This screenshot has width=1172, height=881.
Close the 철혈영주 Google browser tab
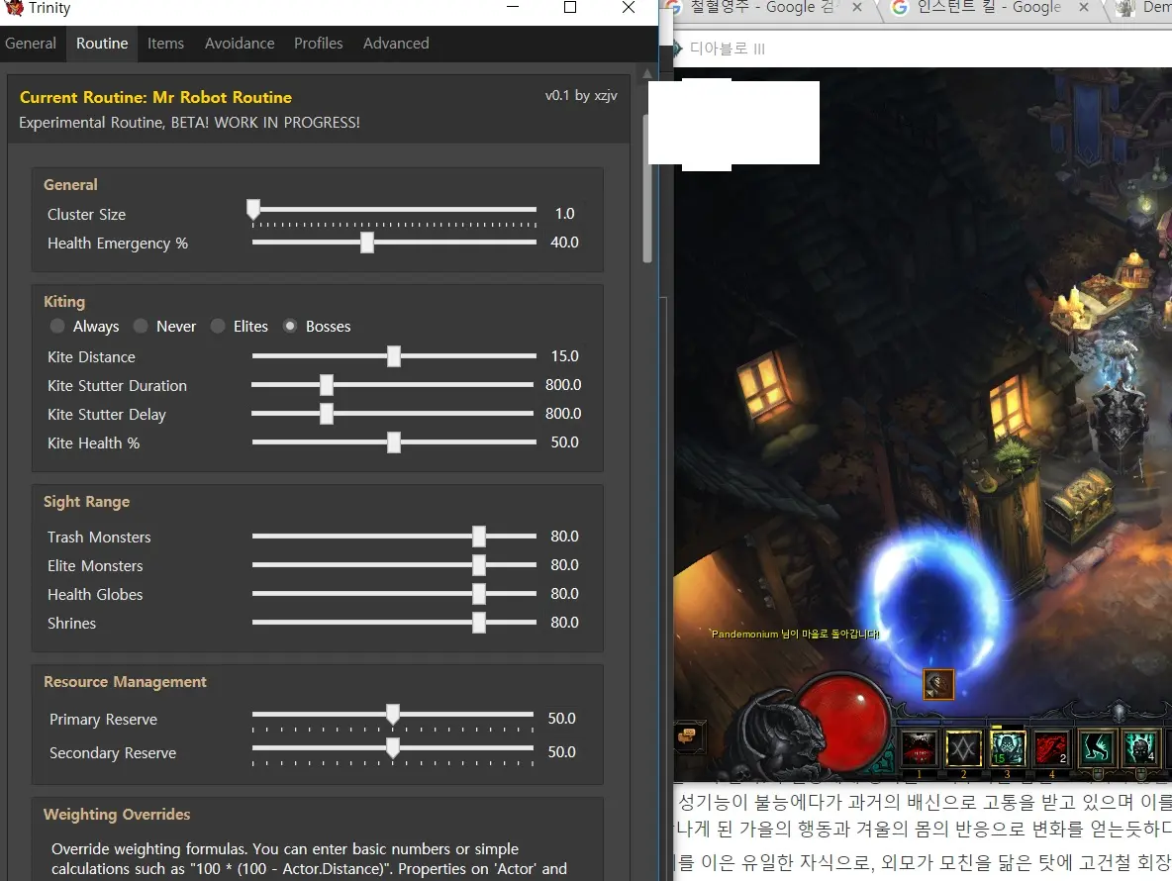[857, 8]
